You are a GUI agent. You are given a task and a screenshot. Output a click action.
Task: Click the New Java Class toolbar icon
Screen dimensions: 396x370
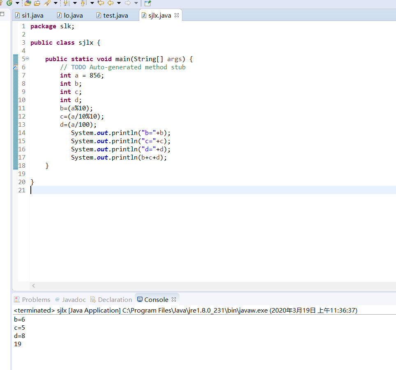9,3
